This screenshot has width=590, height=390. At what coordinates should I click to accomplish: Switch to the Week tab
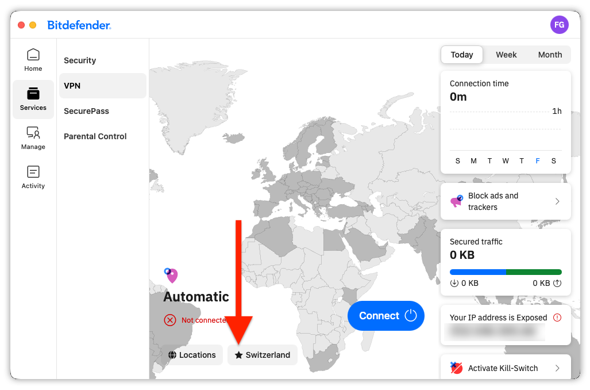pos(506,55)
